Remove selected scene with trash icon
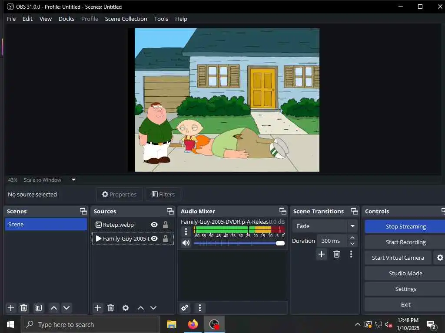This screenshot has width=445, height=333. pos(24,308)
